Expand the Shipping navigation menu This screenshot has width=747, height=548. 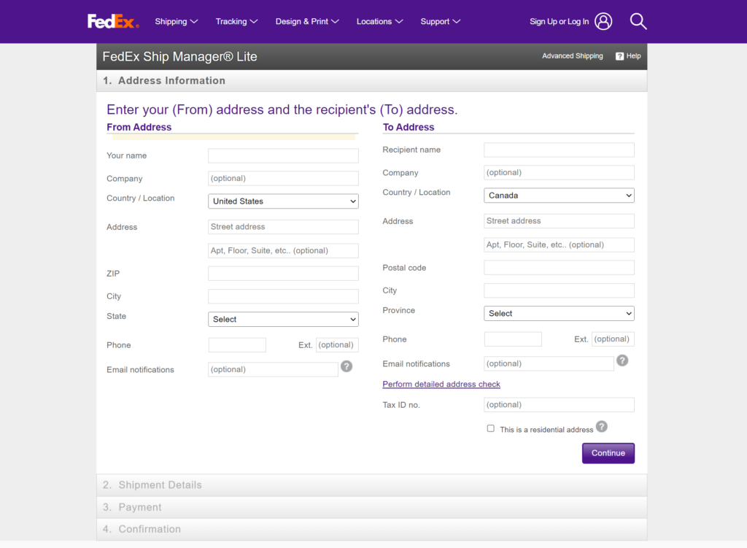tap(176, 21)
